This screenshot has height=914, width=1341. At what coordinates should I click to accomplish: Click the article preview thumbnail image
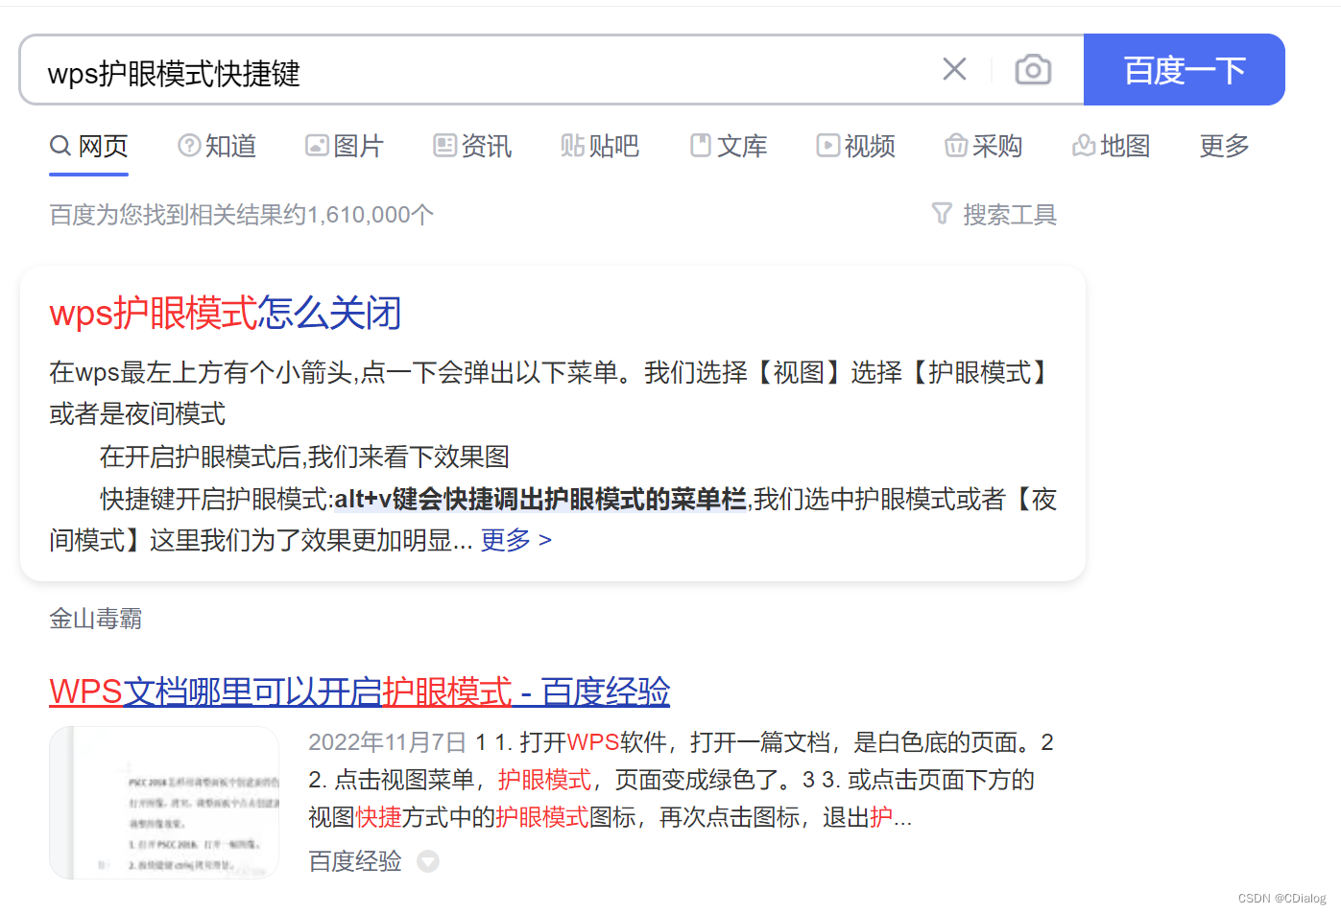(x=163, y=802)
